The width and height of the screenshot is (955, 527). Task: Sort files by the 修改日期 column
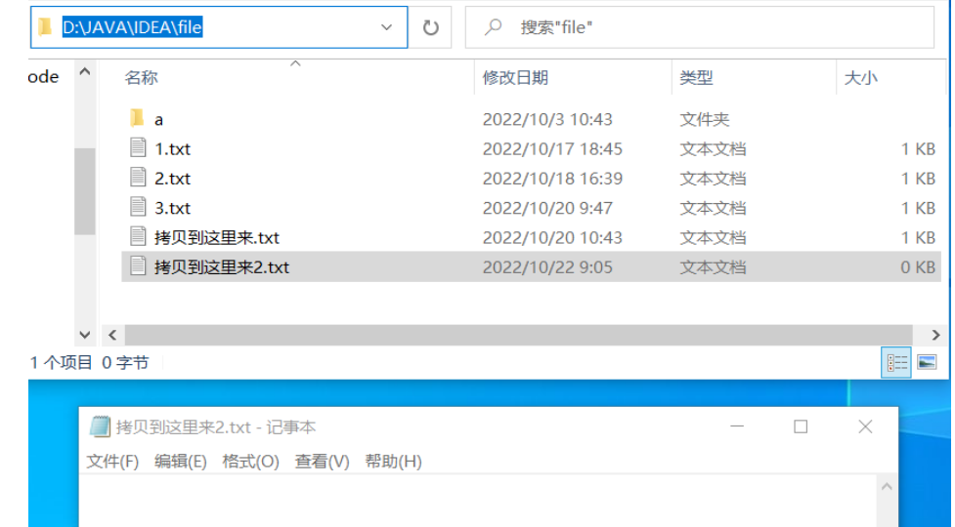click(x=515, y=78)
